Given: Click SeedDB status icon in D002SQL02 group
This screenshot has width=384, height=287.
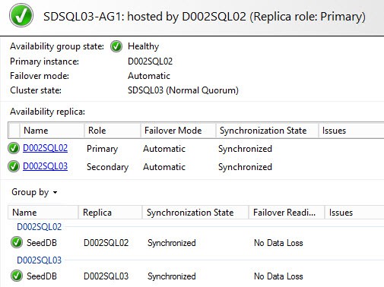Looking at the screenshot, I should pos(17,242).
